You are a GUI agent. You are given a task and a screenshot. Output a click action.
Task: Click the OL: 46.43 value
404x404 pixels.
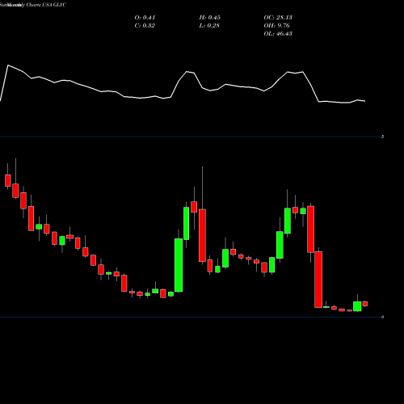coord(278,34)
